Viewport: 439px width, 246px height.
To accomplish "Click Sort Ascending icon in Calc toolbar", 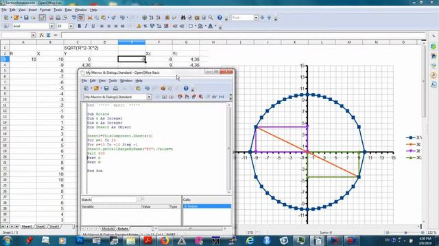I will 152,18.
